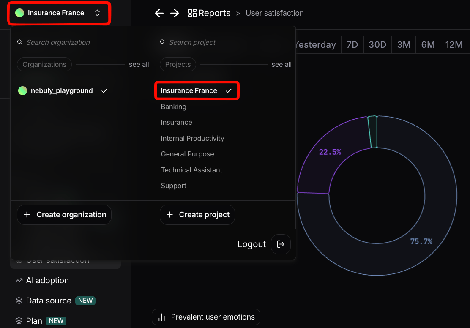Click the checkmark next to nebuly_playground
Screen dimensions: 470x328
[104, 91]
